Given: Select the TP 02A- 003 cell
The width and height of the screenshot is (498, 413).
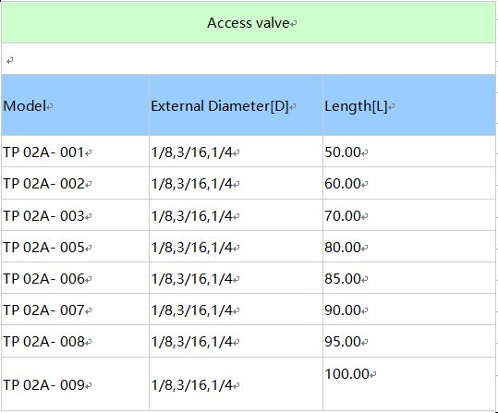Looking at the screenshot, I should point(75,215).
